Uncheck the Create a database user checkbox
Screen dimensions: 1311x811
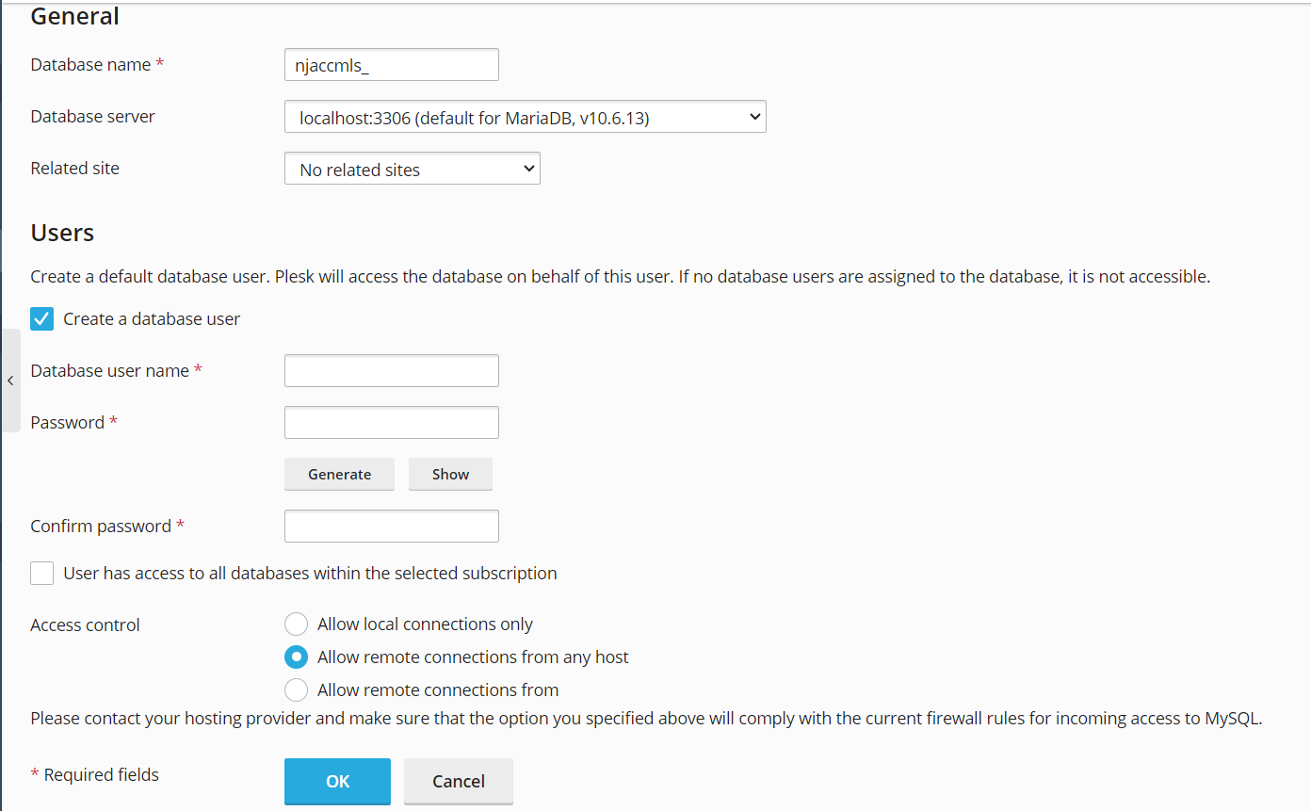pos(42,319)
